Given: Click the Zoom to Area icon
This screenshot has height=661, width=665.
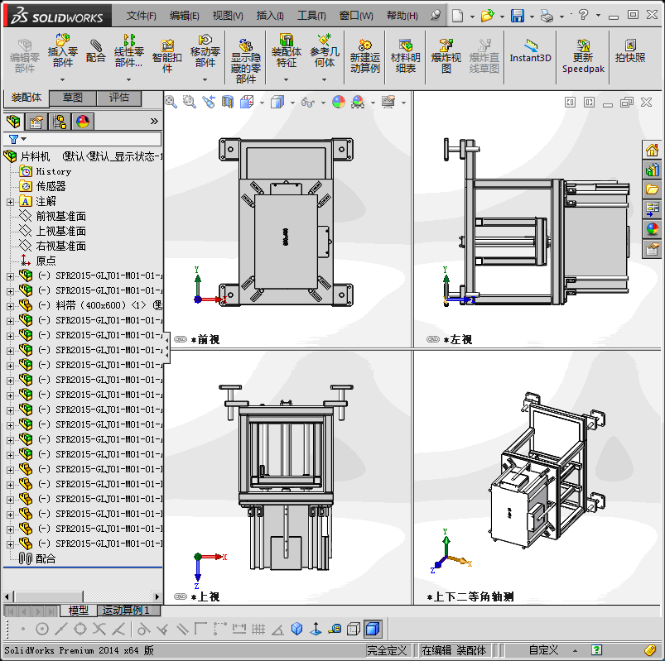Looking at the screenshot, I should [189, 102].
